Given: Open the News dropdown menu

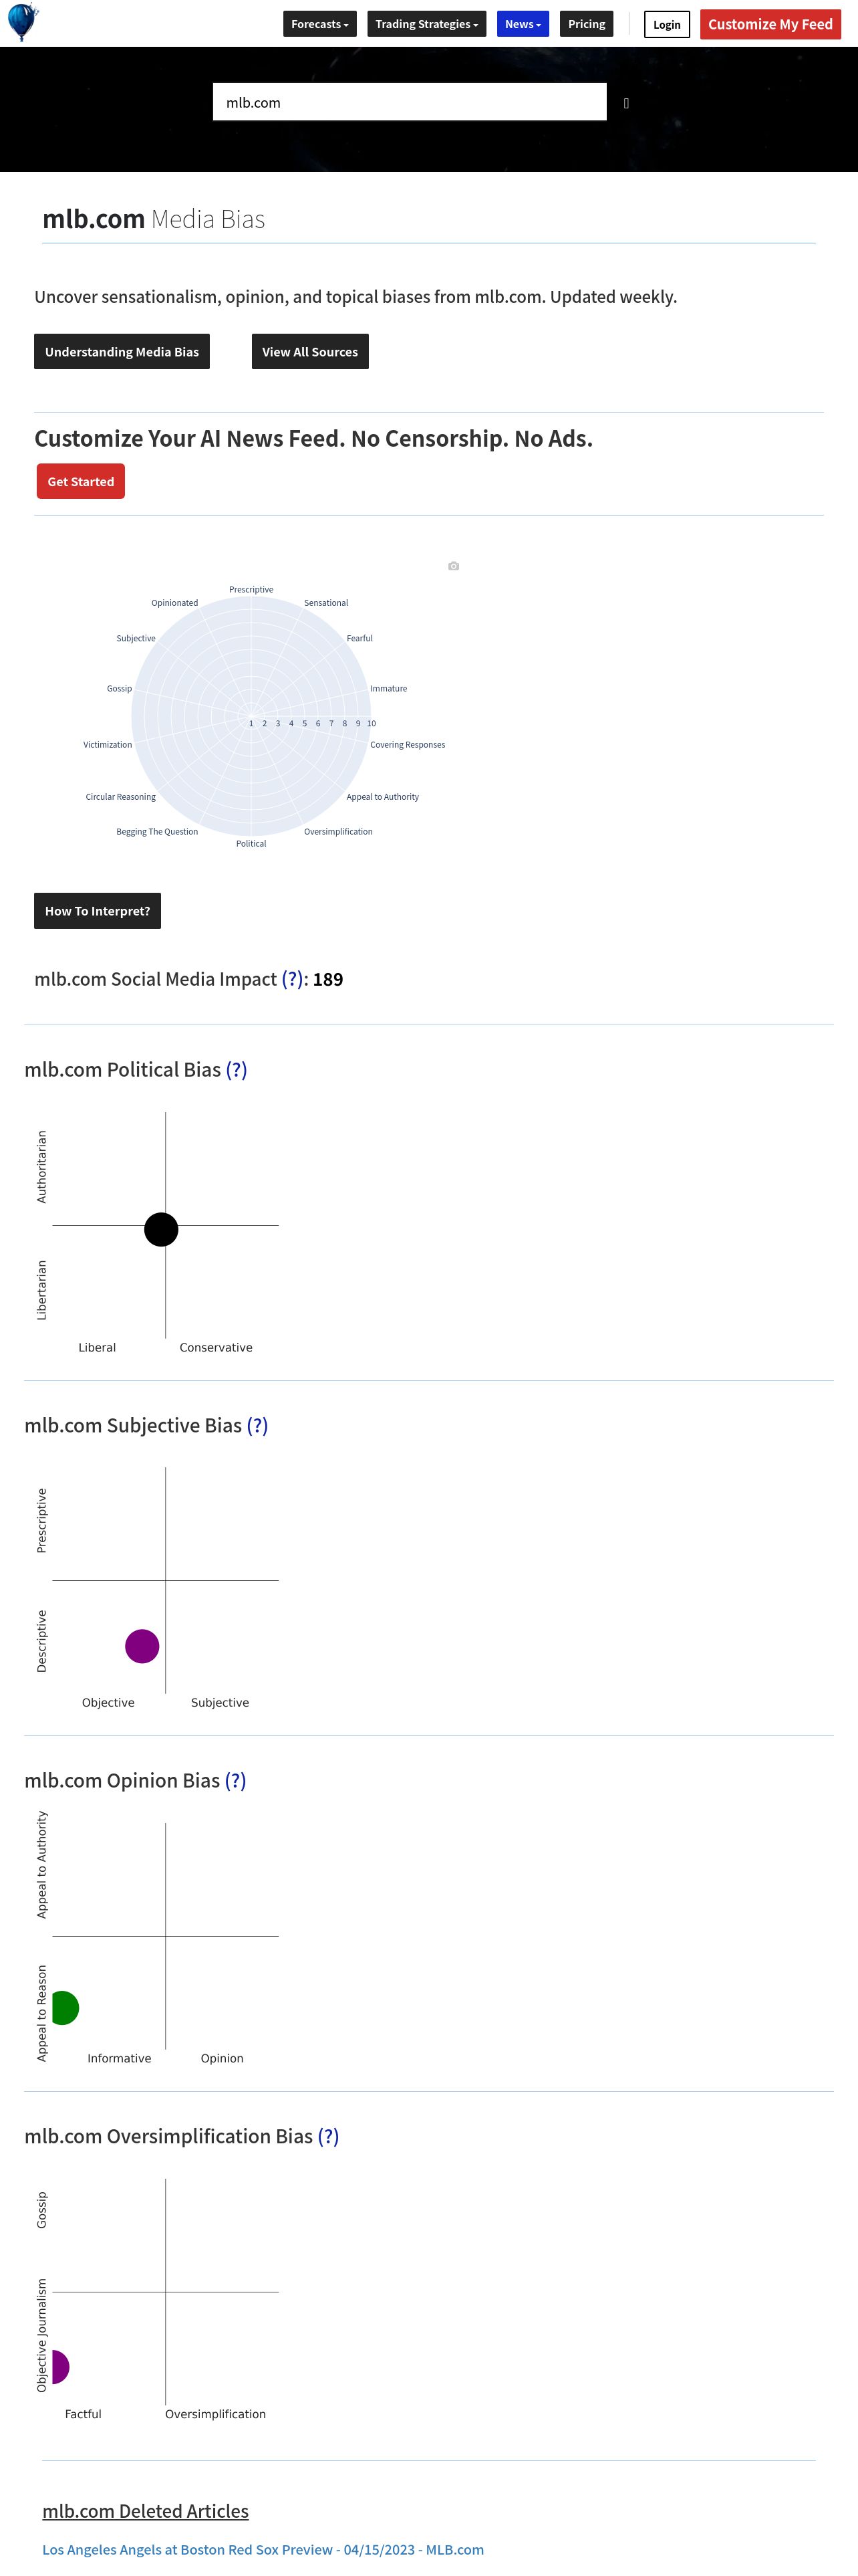Looking at the screenshot, I should tap(523, 24).
